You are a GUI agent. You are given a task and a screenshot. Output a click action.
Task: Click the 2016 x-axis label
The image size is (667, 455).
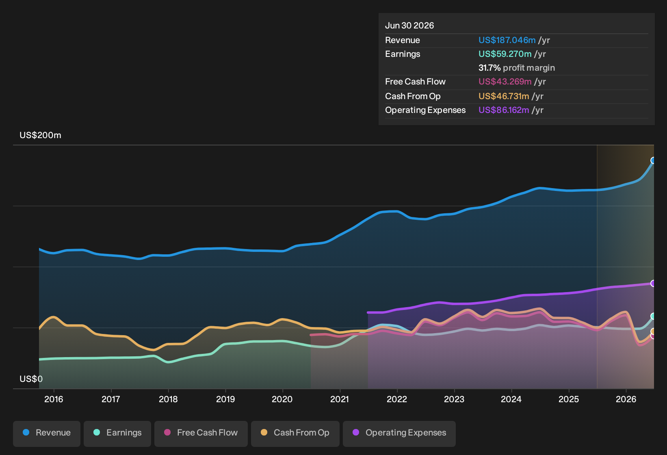[54, 399]
